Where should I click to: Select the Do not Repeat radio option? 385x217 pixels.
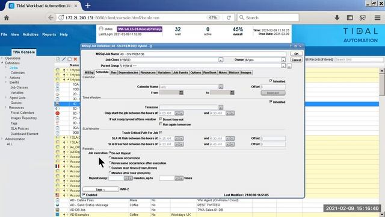110,153
